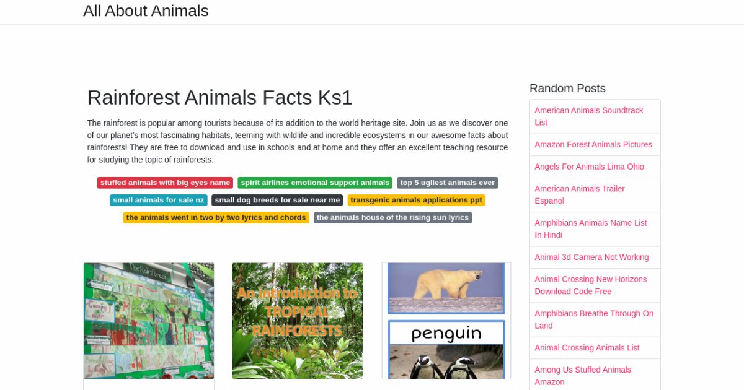
Task: Open the 'top 5 ugliest animals ever' tag
Action: (x=447, y=183)
